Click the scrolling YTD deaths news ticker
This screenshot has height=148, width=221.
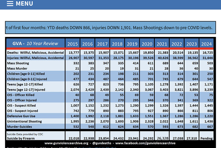pos(110,28)
